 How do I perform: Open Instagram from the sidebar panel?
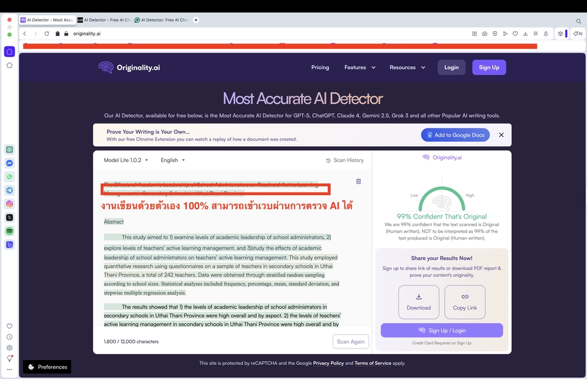click(x=10, y=204)
